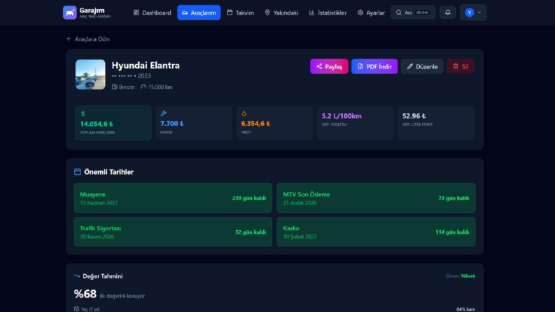Click the trash icon in Sil button
Image resolution: width=555 pixels, height=312 pixels.
pos(456,66)
